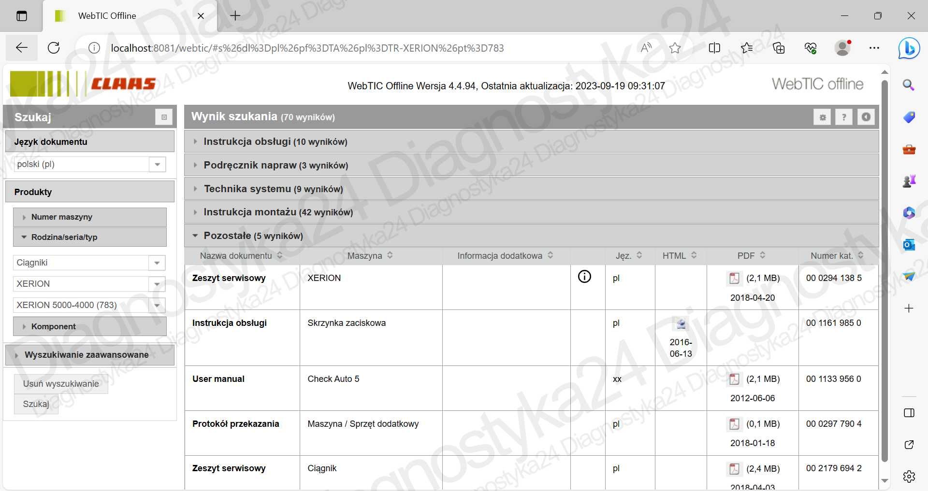
Task: Expand Podręcznik napraw results group
Action: pos(532,165)
